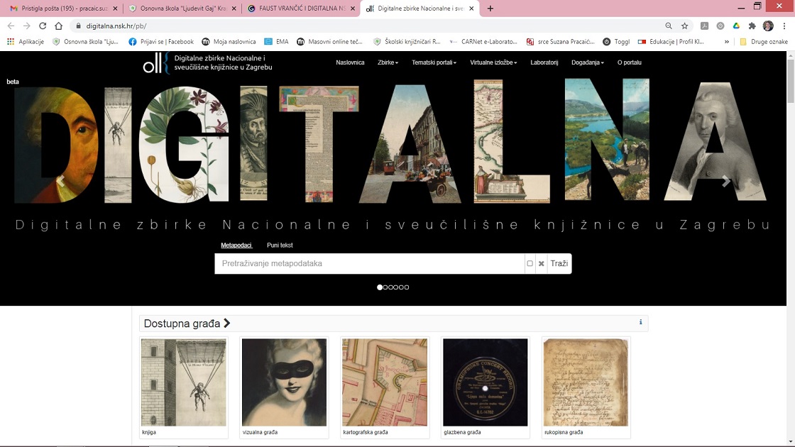This screenshot has height=447, width=795.
Task: Click the Traži search button
Action: coord(559,263)
